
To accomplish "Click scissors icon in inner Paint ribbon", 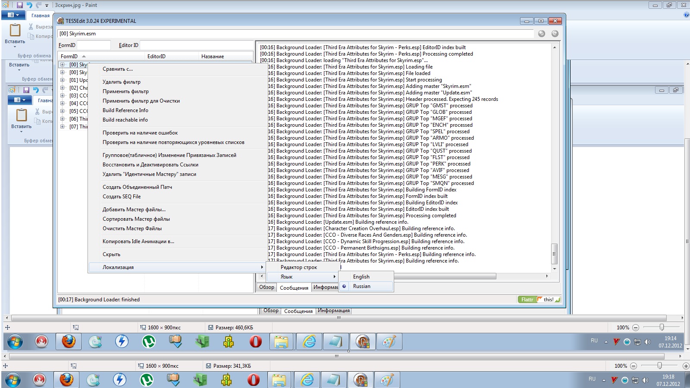I will click(x=38, y=112).
